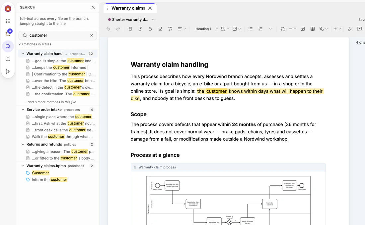Insert a table
This screenshot has height=225, width=365.
313,29
